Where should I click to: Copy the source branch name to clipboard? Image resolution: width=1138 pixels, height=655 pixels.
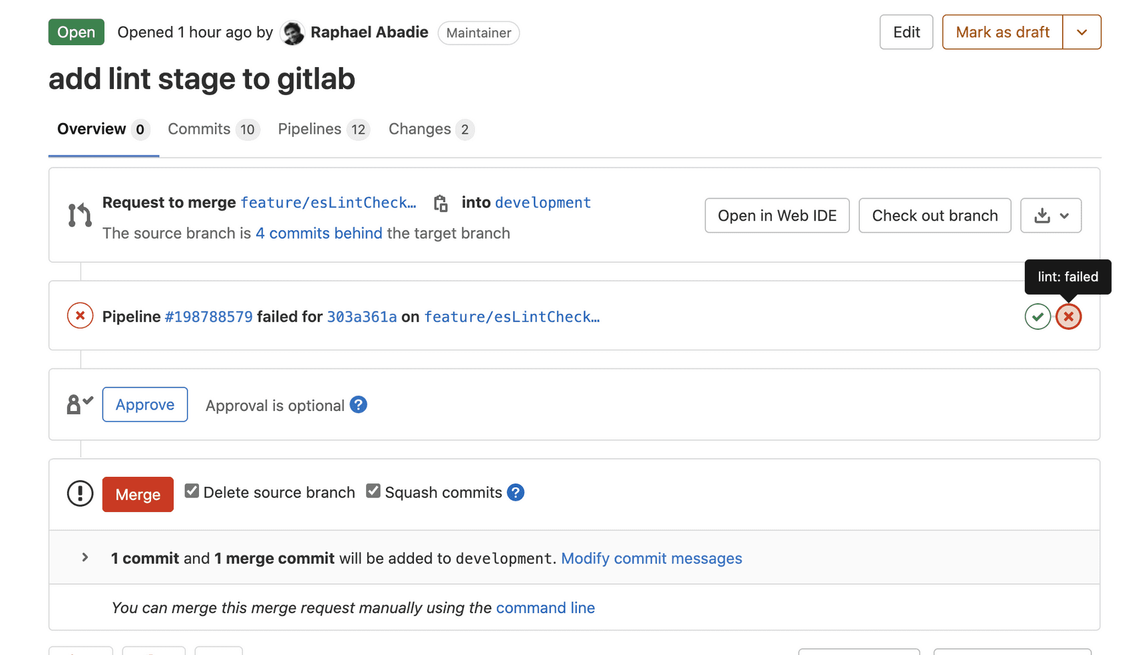(x=440, y=203)
